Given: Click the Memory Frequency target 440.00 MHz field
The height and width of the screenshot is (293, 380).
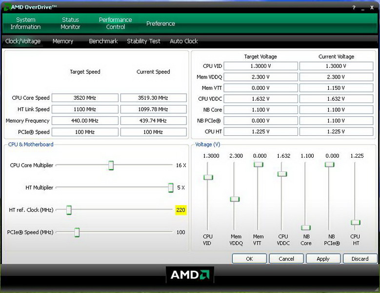Looking at the screenshot, I should point(85,121).
